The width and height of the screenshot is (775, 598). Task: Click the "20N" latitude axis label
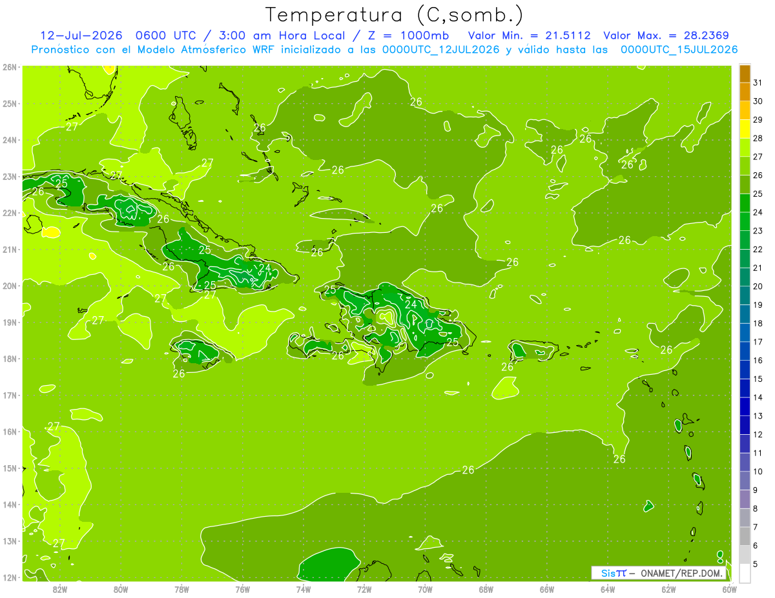[x=10, y=286]
